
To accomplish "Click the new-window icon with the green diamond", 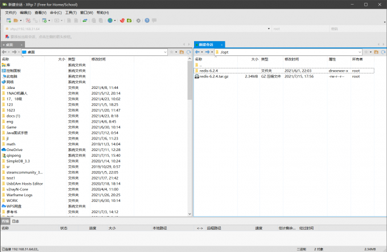I will [44, 21].
